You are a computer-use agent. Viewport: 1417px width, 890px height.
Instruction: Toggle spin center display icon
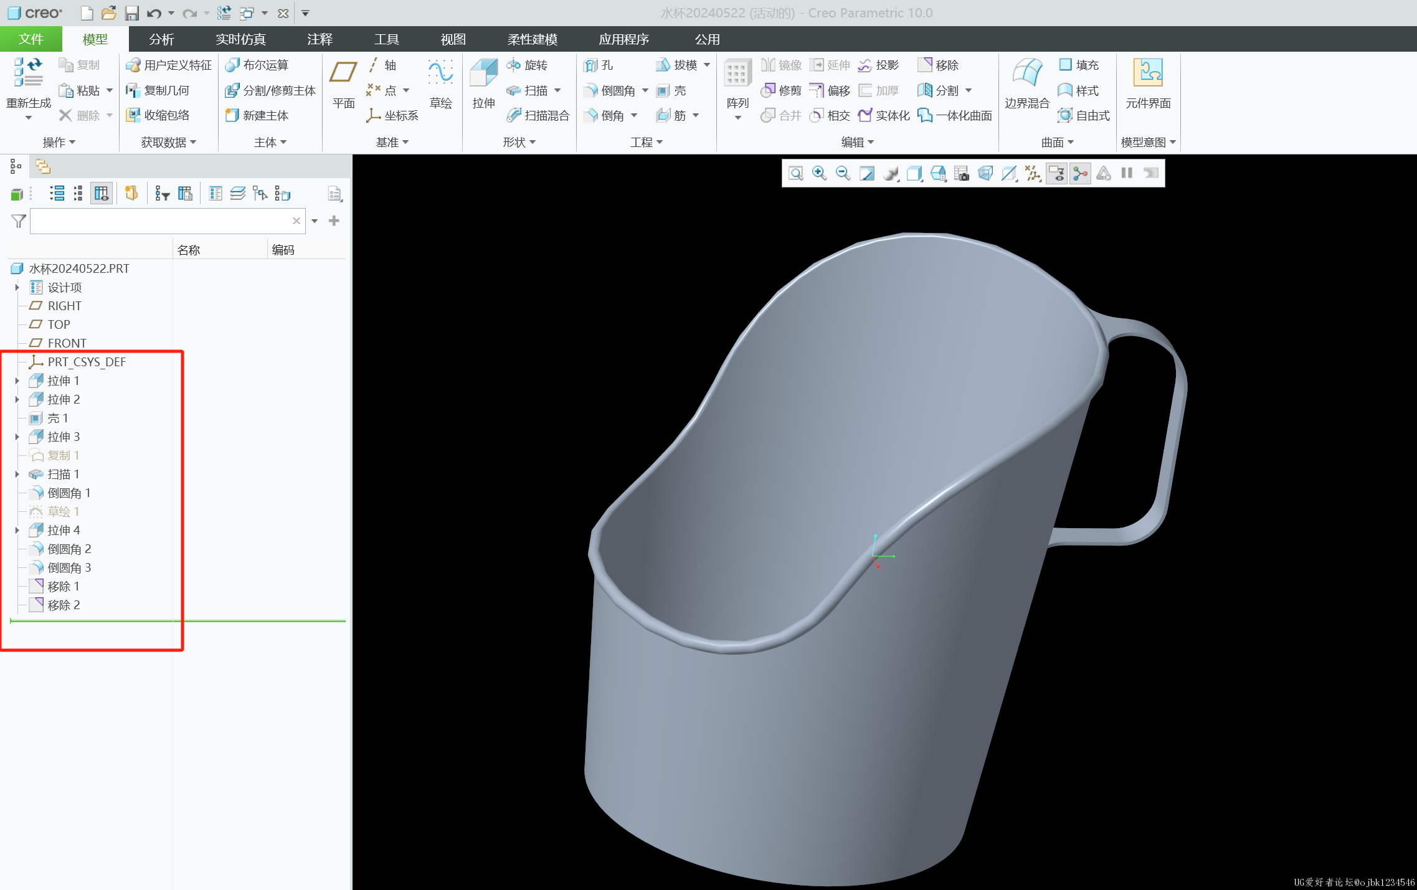click(1080, 173)
